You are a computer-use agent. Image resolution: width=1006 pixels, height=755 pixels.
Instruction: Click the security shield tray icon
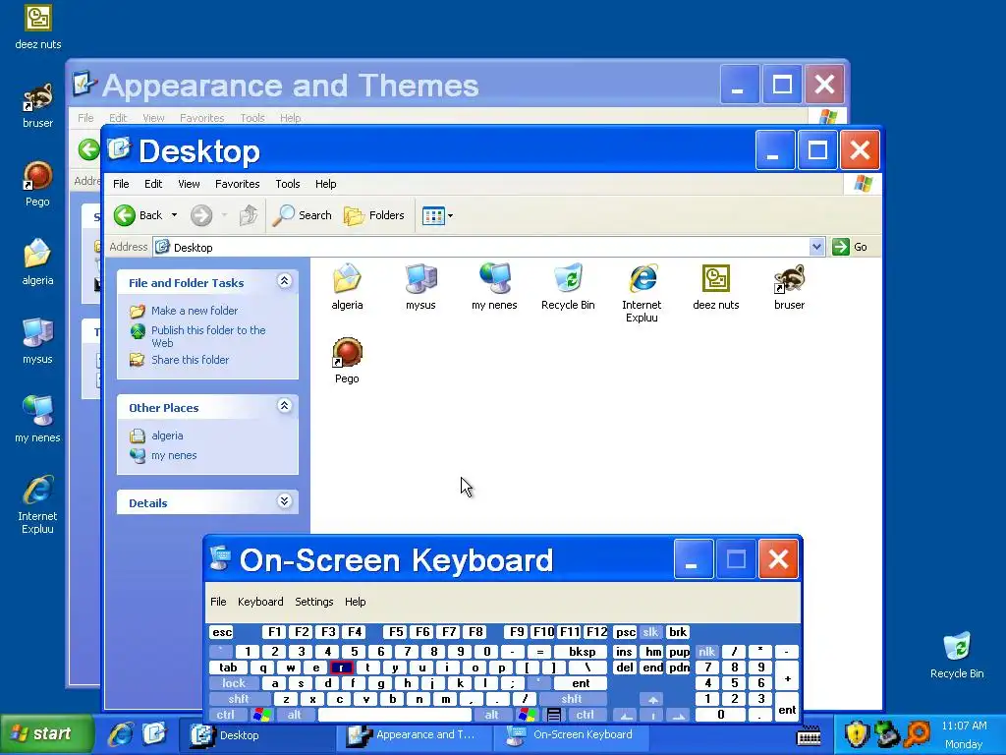[x=856, y=734]
